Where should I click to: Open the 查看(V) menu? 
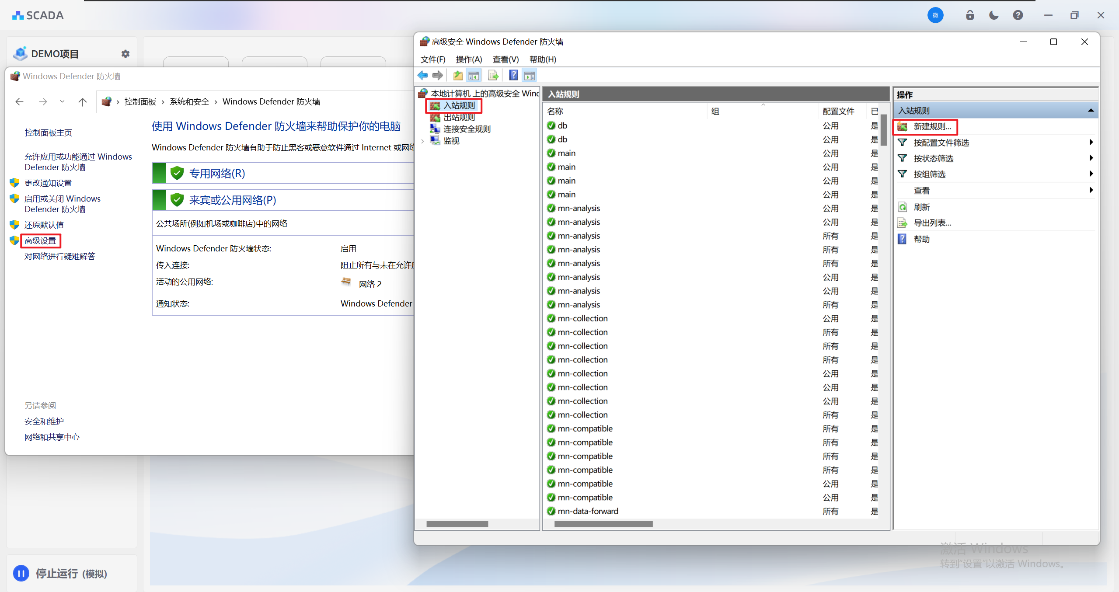point(505,59)
